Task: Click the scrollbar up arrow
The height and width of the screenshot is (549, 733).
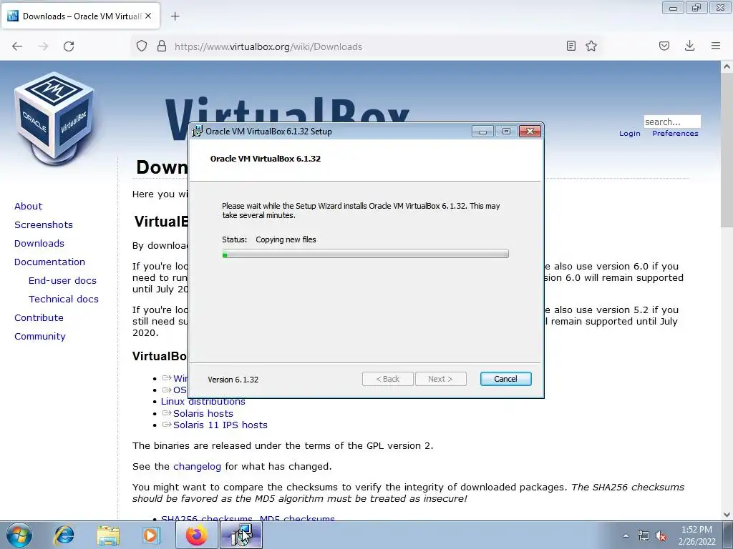Action: point(727,66)
